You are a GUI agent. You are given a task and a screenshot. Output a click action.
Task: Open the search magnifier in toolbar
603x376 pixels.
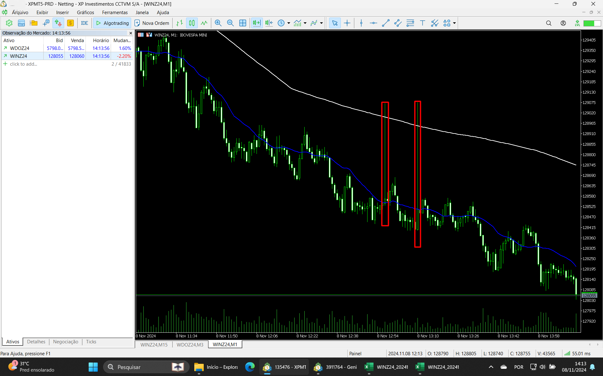(x=549, y=23)
